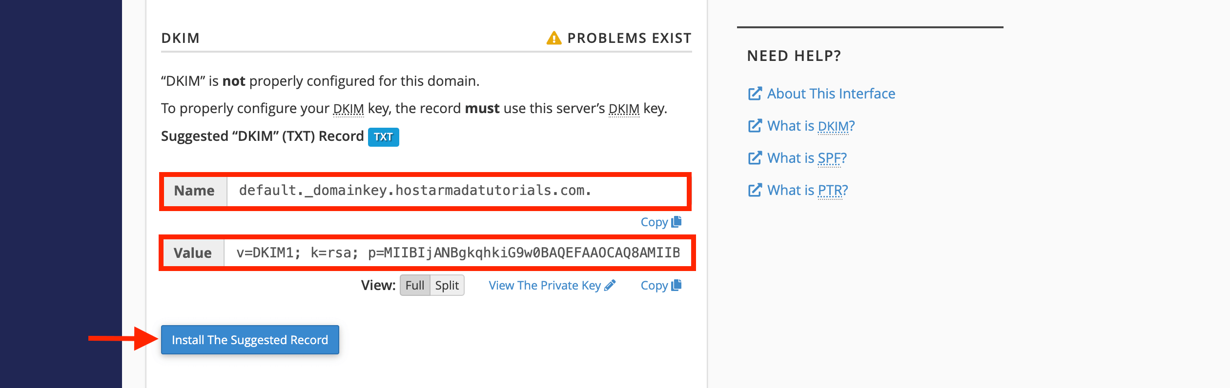Select the DKIM record Value field
This screenshot has width=1230, height=388.
click(x=458, y=253)
